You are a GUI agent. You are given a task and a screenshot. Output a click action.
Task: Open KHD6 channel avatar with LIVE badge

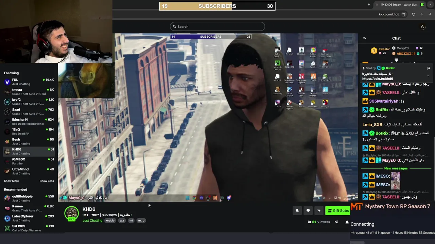click(x=71, y=213)
